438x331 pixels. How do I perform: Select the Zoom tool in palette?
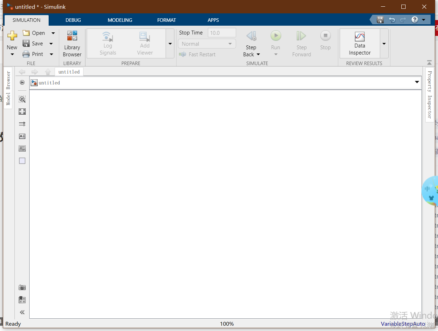[x=22, y=99]
